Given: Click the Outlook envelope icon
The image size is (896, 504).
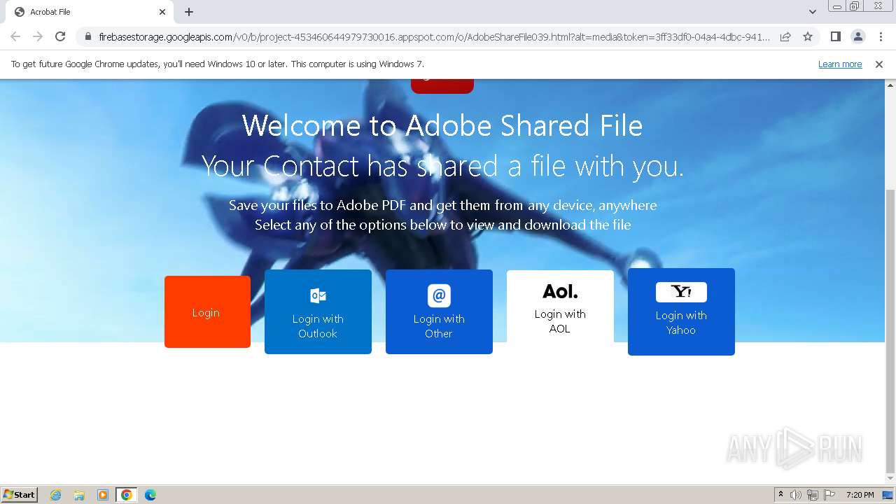Looking at the screenshot, I should click(318, 295).
